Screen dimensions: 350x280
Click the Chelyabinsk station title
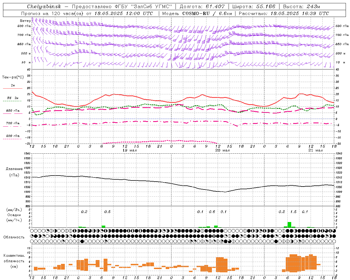[44, 7]
